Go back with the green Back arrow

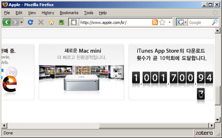coord(7,22)
